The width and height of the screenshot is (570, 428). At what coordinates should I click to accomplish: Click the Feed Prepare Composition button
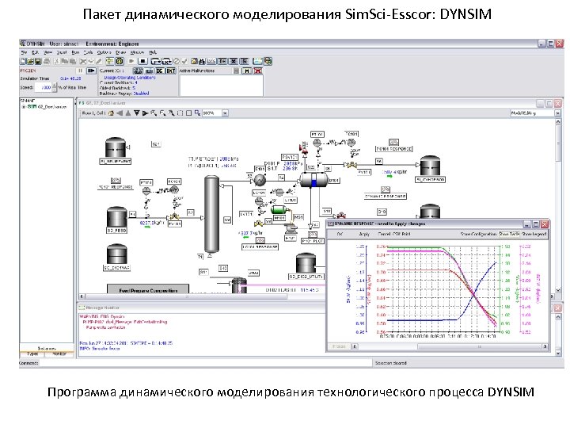[x=148, y=290]
